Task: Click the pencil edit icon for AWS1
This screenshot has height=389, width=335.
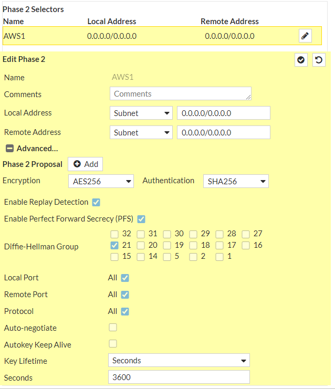Action: point(305,36)
